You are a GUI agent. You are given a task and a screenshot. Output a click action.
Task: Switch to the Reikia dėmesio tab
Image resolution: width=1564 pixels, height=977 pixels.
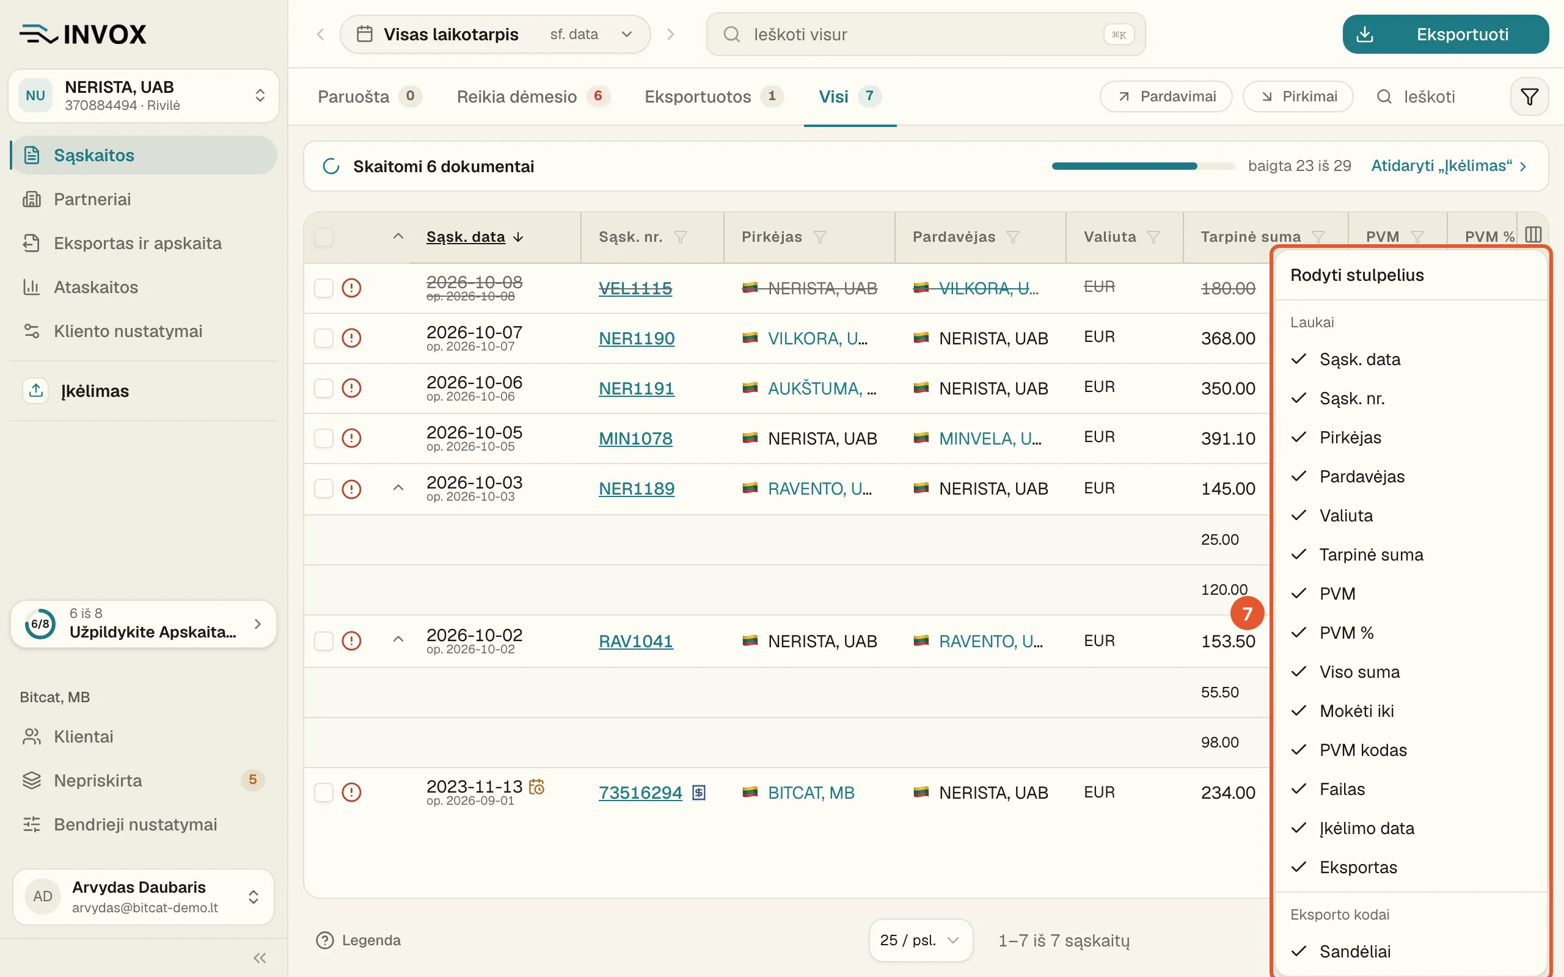533,97
